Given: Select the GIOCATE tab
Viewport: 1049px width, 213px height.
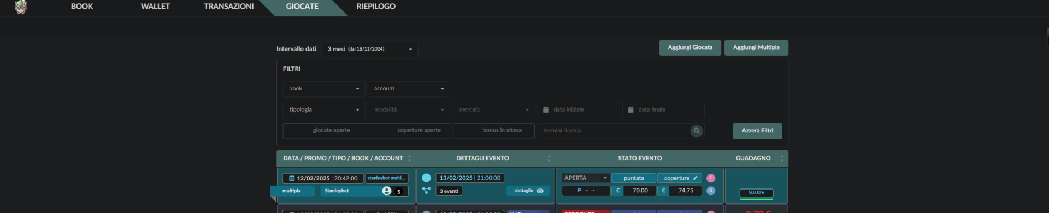Looking at the screenshot, I should tap(302, 7).
